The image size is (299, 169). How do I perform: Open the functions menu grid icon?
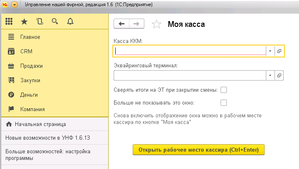pyautogui.click(x=9, y=21)
